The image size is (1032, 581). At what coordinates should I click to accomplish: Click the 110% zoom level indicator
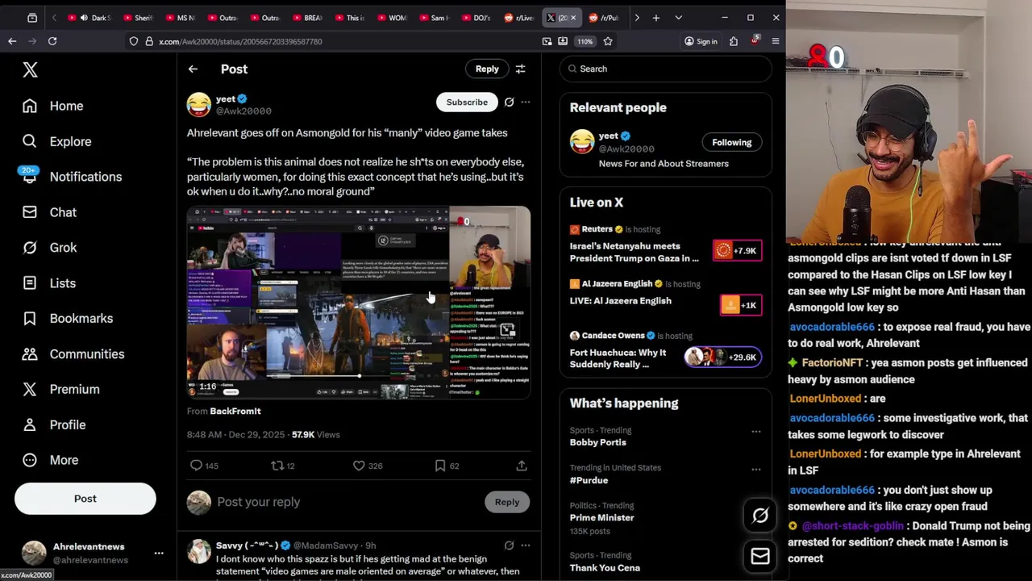tap(585, 41)
